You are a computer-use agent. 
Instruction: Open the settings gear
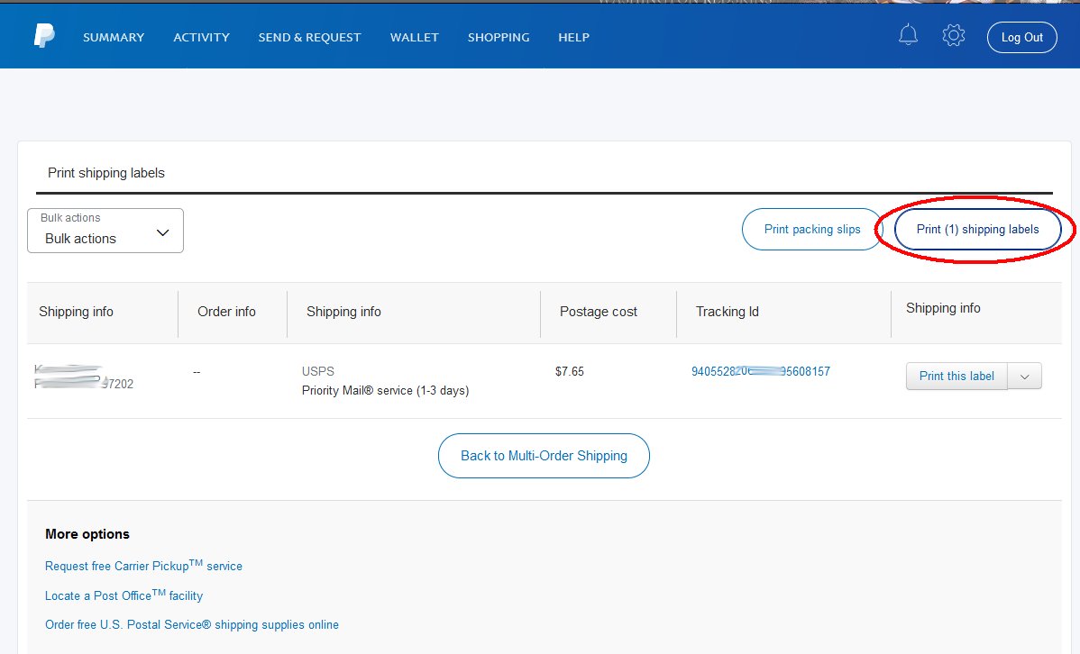(953, 35)
